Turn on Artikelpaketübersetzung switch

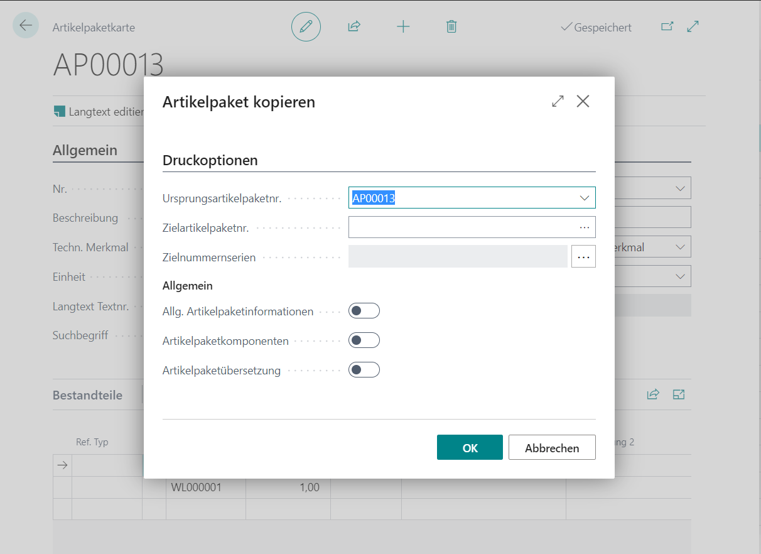364,370
